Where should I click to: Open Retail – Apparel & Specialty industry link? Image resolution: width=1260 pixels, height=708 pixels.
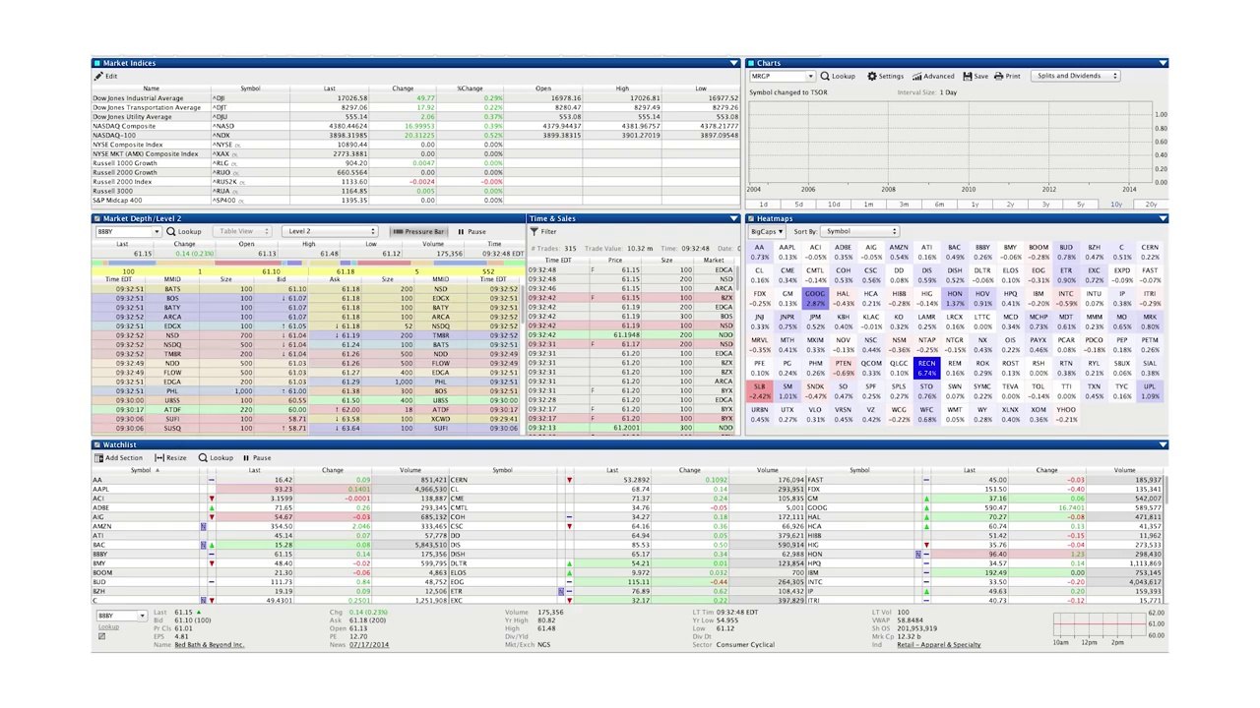click(938, 645)
